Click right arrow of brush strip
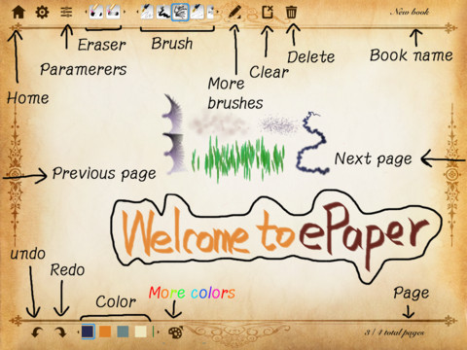Screen dimensions: 467x350 [x=217, y=13]
